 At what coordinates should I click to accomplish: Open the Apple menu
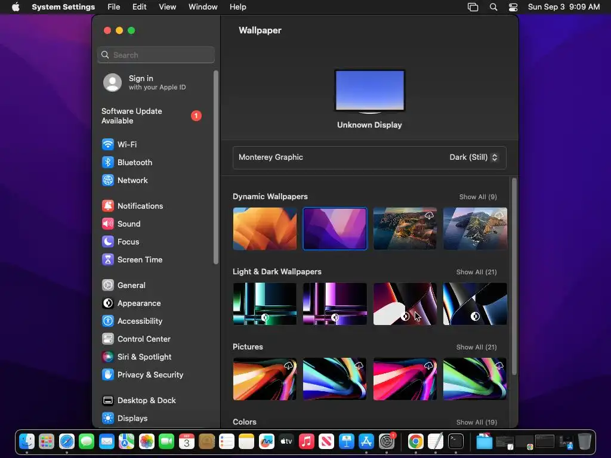(x=16, y=7)
